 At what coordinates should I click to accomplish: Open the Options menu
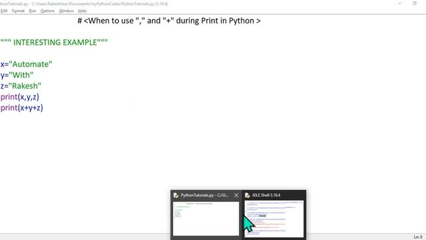tap(47, 11)
